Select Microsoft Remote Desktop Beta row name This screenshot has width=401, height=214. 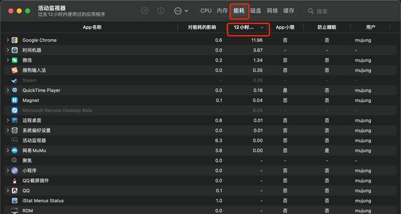(57, 110)
